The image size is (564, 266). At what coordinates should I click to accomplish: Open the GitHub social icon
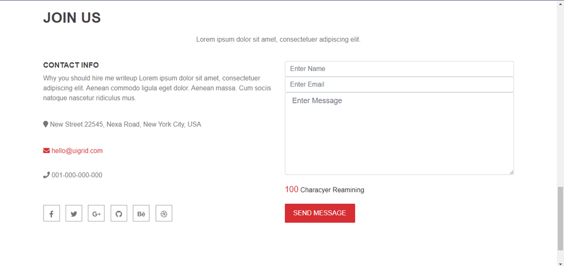coord(119,213)
